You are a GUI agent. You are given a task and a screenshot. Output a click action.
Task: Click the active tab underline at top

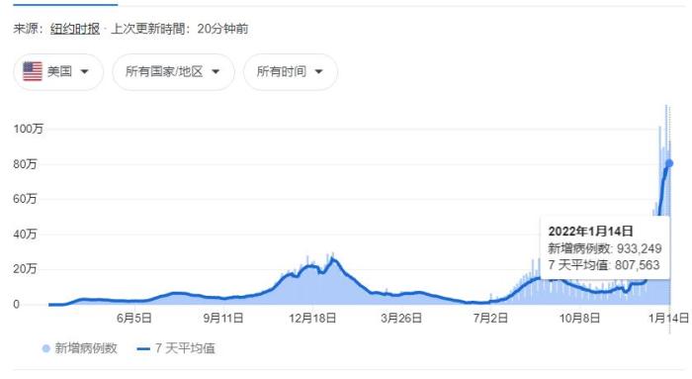65,5
